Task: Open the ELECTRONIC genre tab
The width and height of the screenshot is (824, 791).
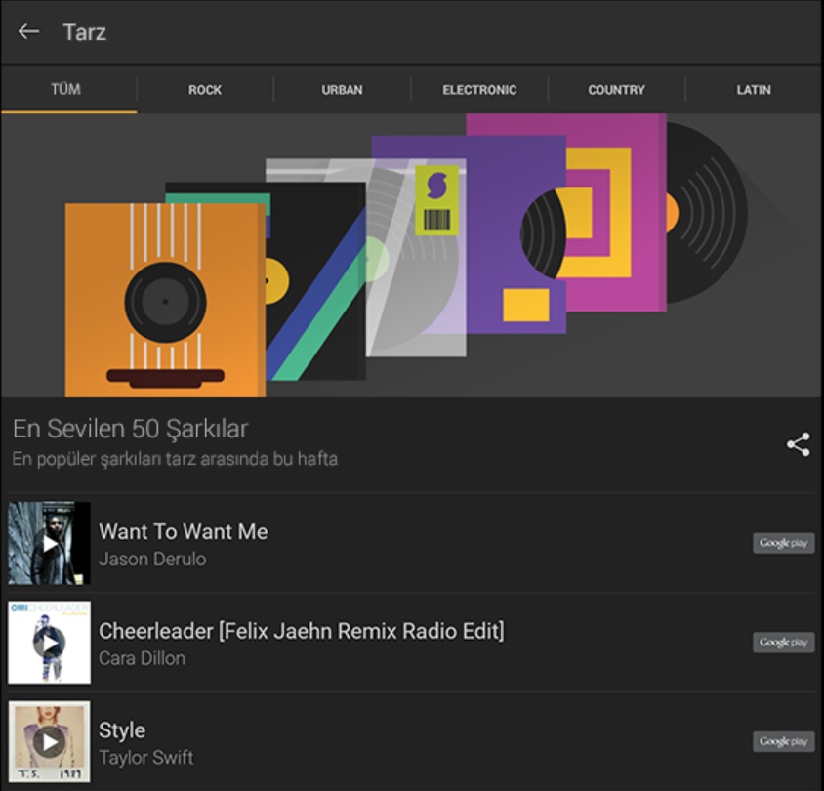Action: click(x=479, y=90)
